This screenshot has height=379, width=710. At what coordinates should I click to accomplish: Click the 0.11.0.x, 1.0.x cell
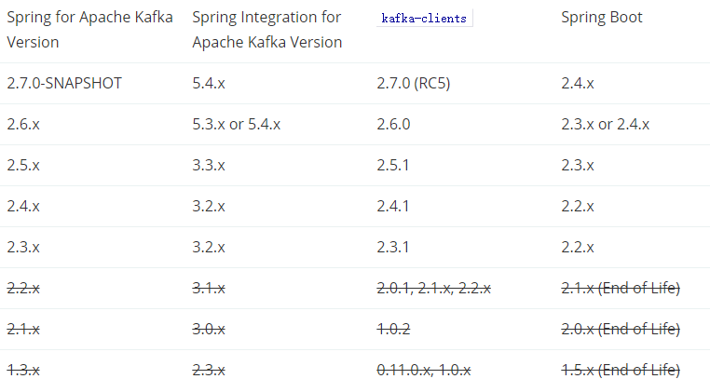(424, 370)
